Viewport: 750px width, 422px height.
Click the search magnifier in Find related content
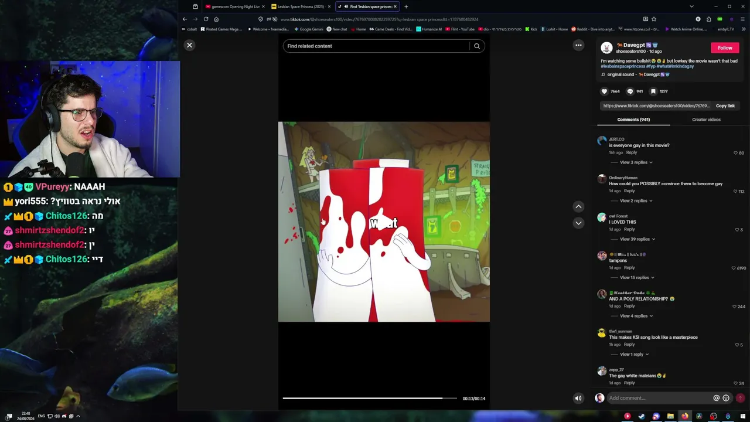(477, 46)
